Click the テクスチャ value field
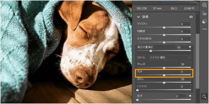This screenshot has height=104, width=209. click(x=185, y=24)
